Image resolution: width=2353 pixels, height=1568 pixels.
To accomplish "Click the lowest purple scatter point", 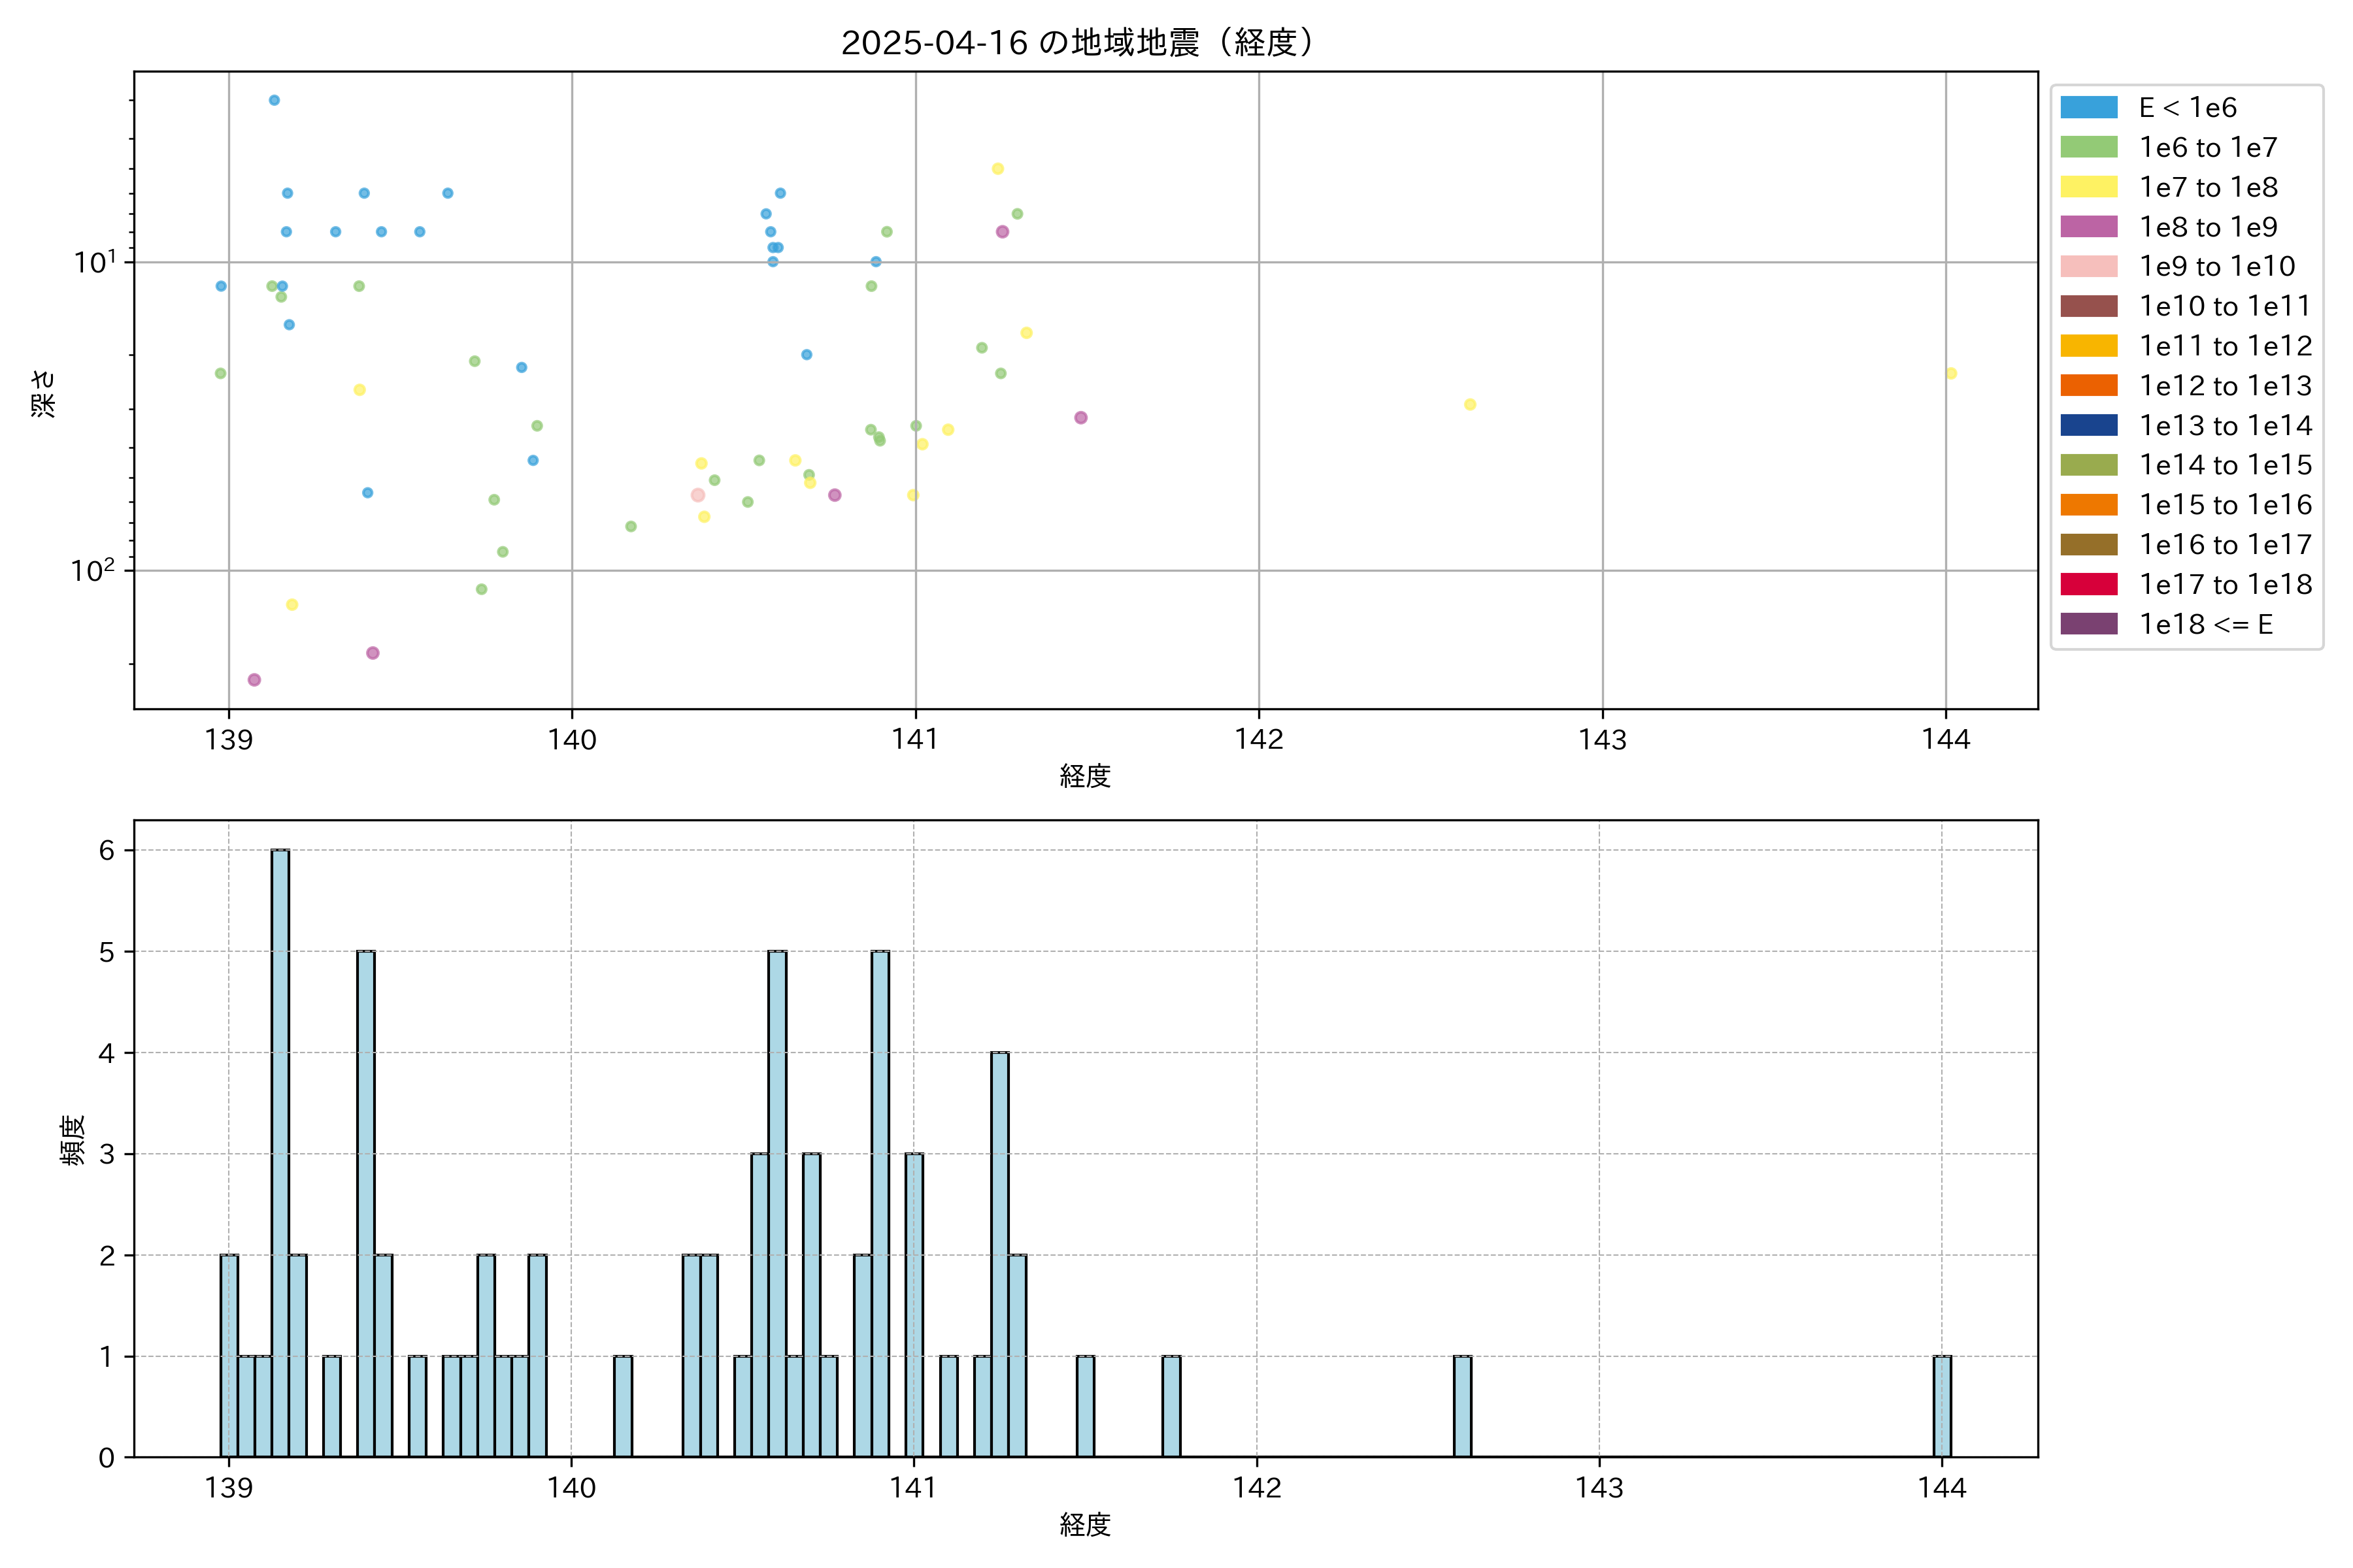I will [x=254, y=680].
